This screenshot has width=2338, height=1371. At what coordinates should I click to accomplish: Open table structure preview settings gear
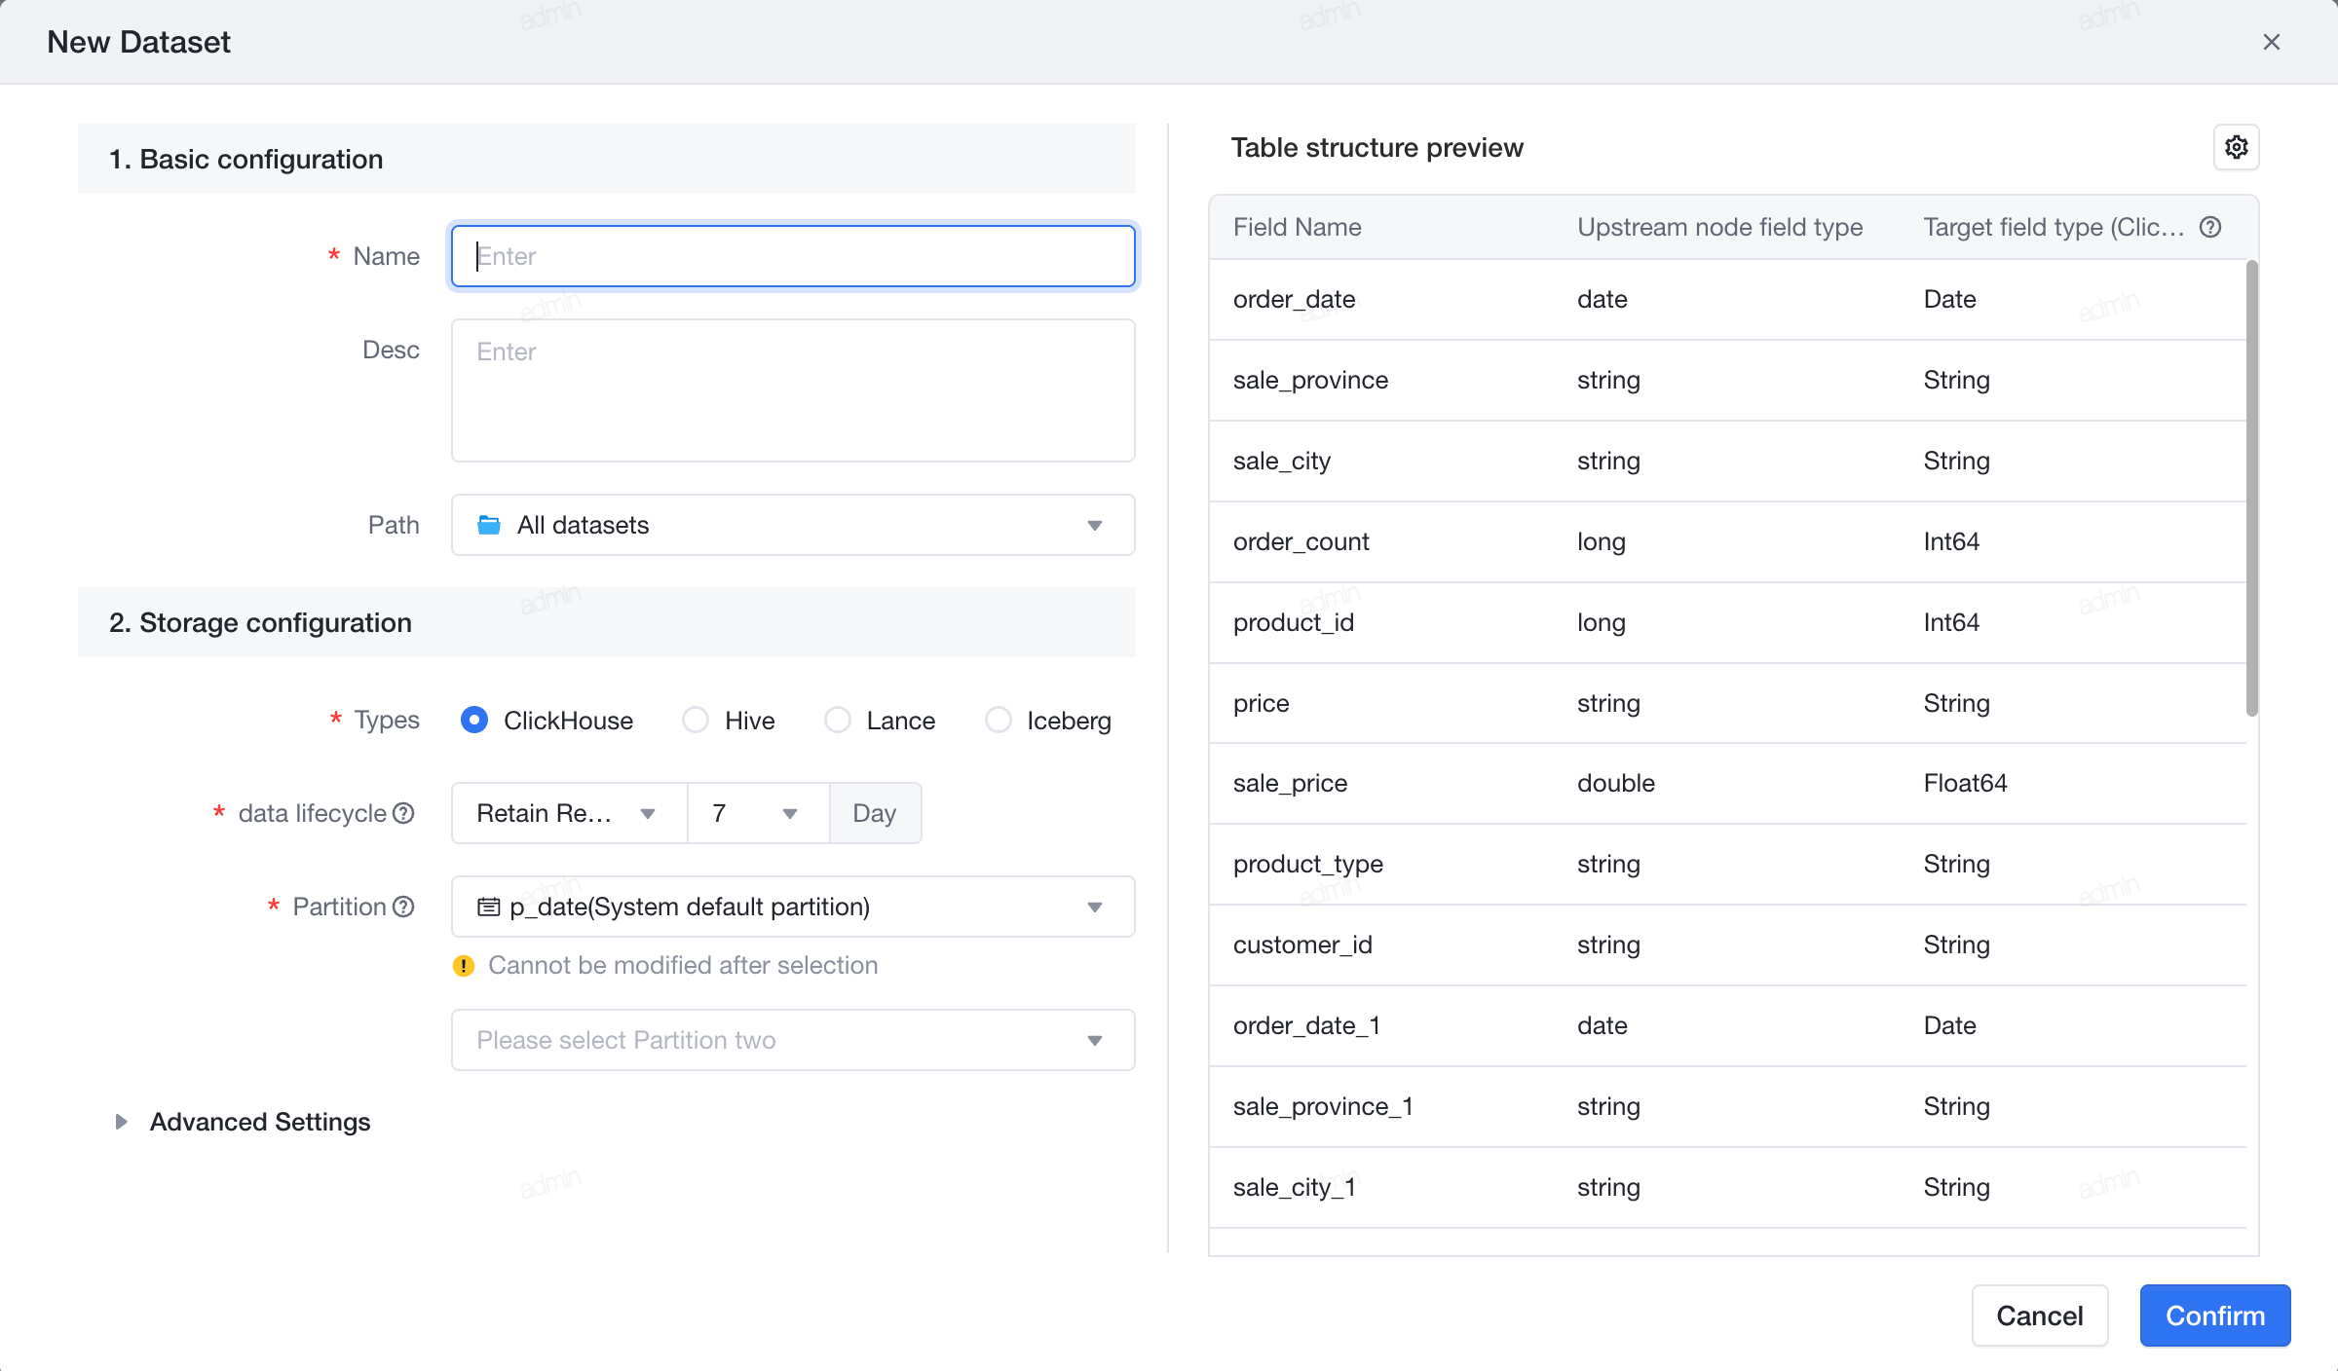(x=2236, y=147)
